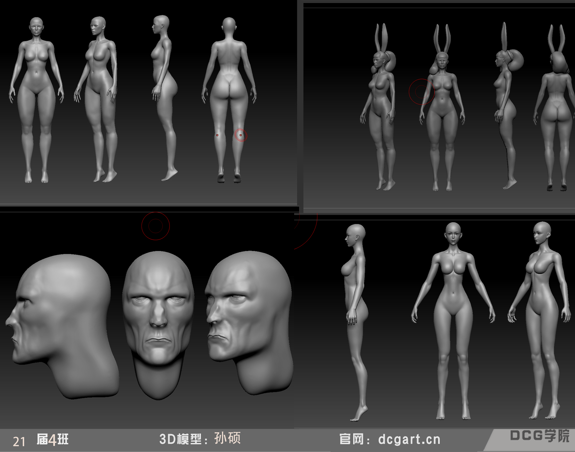
Task: Click the 'dcgart.cn' website address
Action: pos(409,440)
